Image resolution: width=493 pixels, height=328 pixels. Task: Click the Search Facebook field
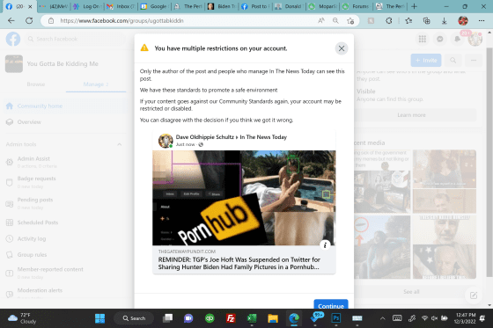click(76, 39)
